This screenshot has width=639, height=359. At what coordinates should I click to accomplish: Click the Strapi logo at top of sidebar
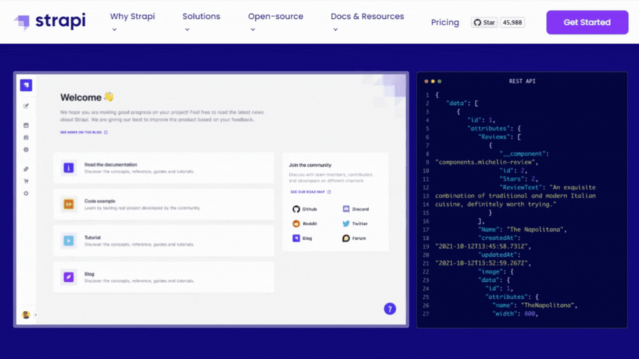click(x=26, y=85)
